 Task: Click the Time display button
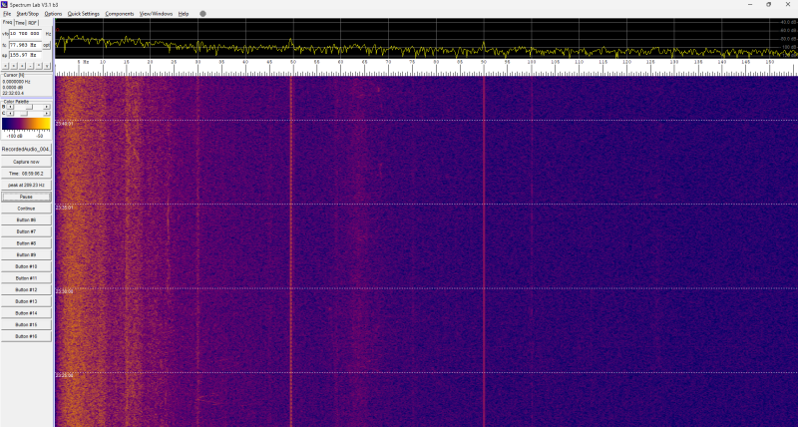(26, 174)
